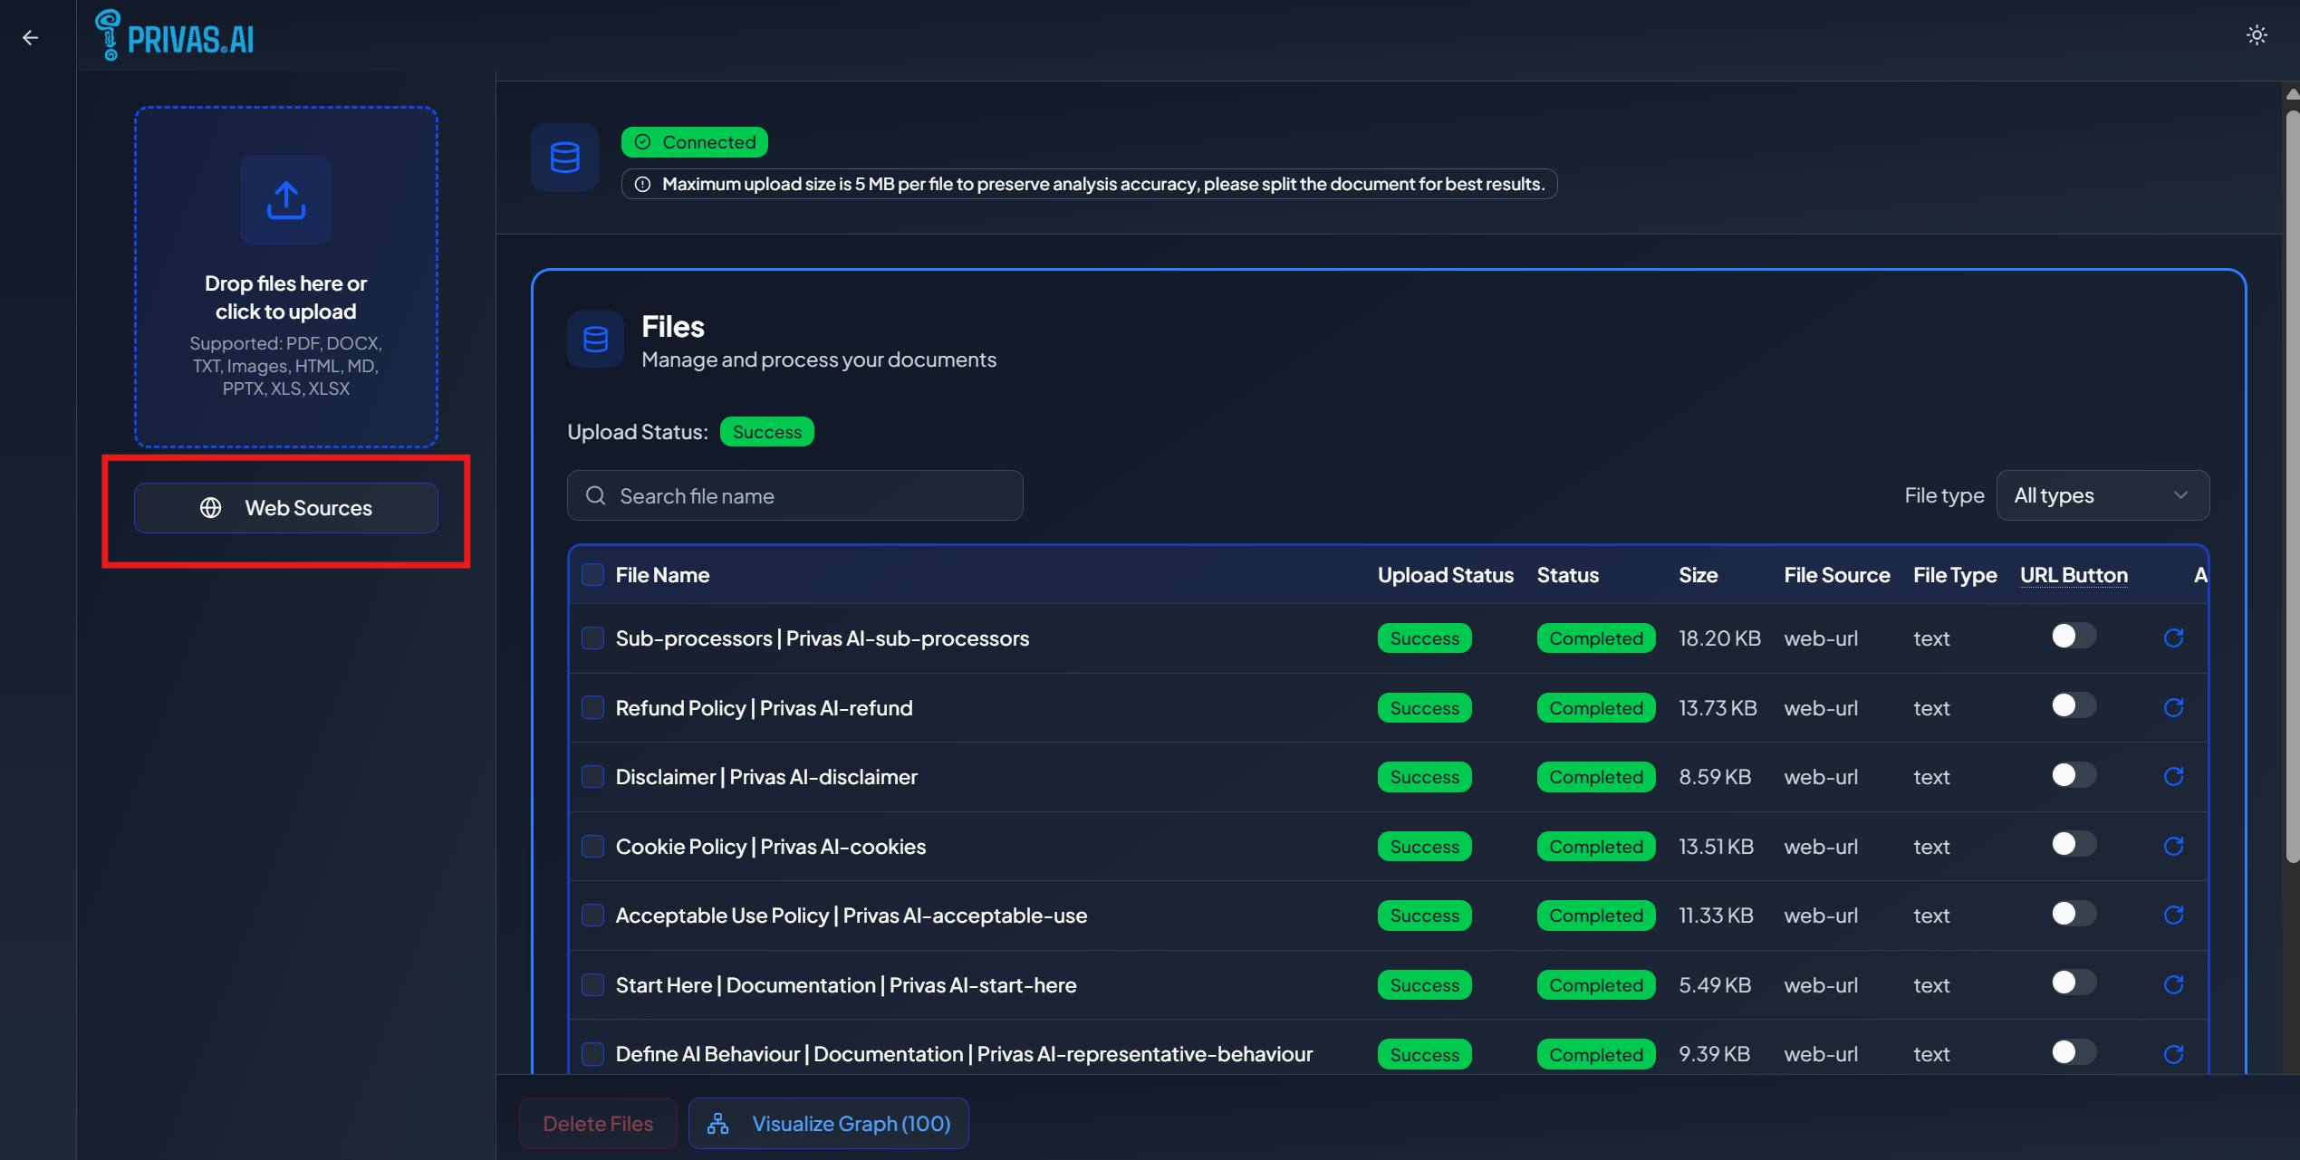
Task: Toggle URL button for Acceptable Use Policy
Action: coord(2074,913)
